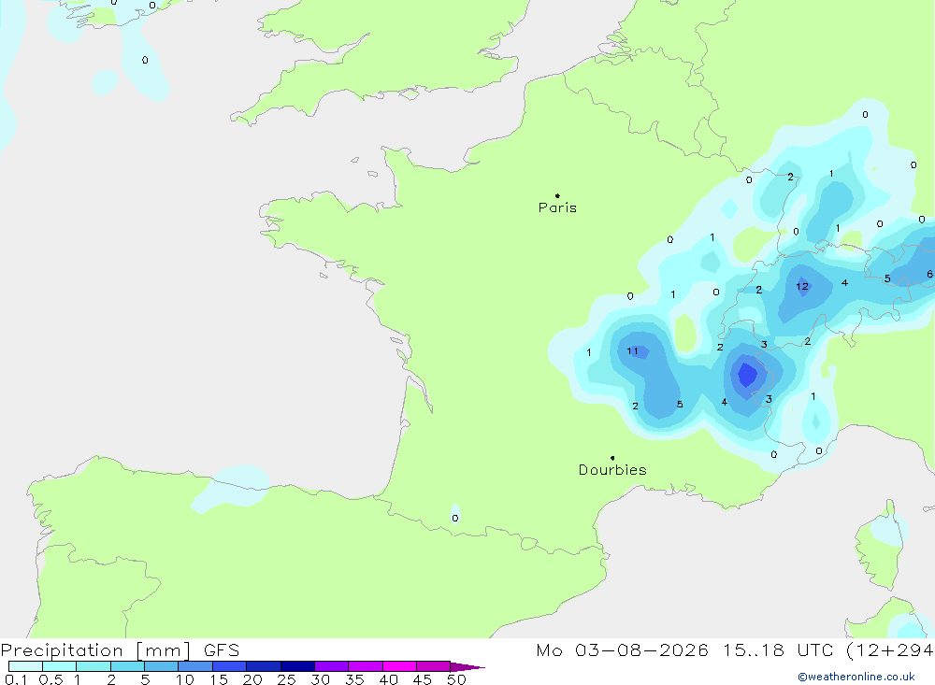Viewport: 935px width, 685px height.
Task: Pick the 1–2 mm legend color swatch
Action: [93, 666]
